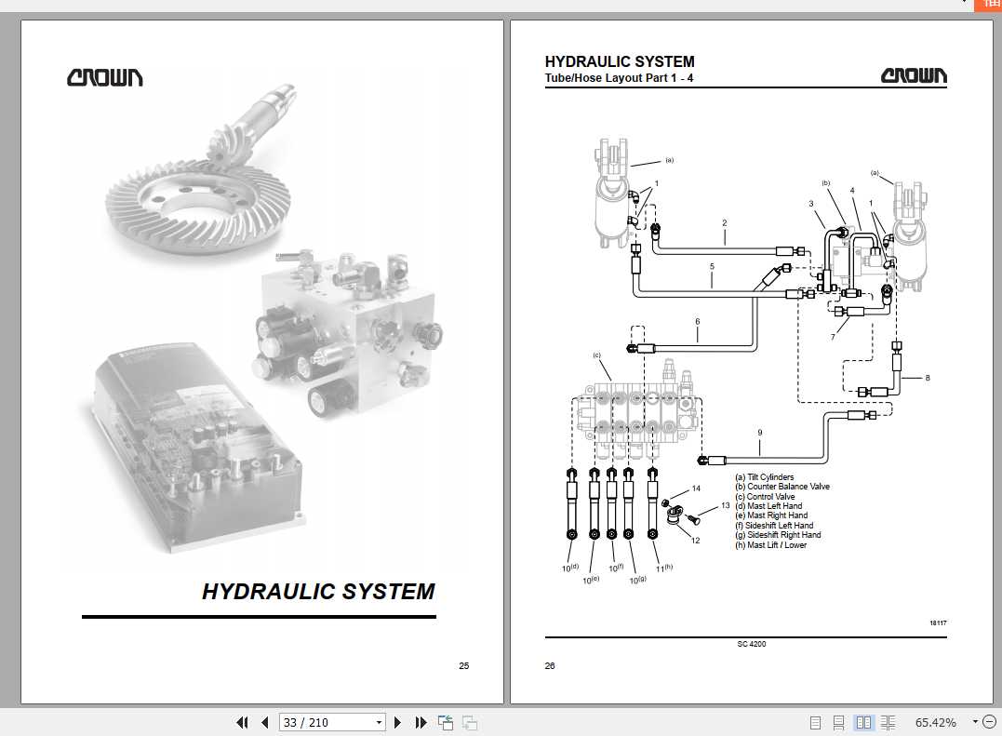This screenshot has width=1002, height=736.
Task: Click the Tube/Hose Layout Part 1 - 4 subtitle
Action: [619, 78]
